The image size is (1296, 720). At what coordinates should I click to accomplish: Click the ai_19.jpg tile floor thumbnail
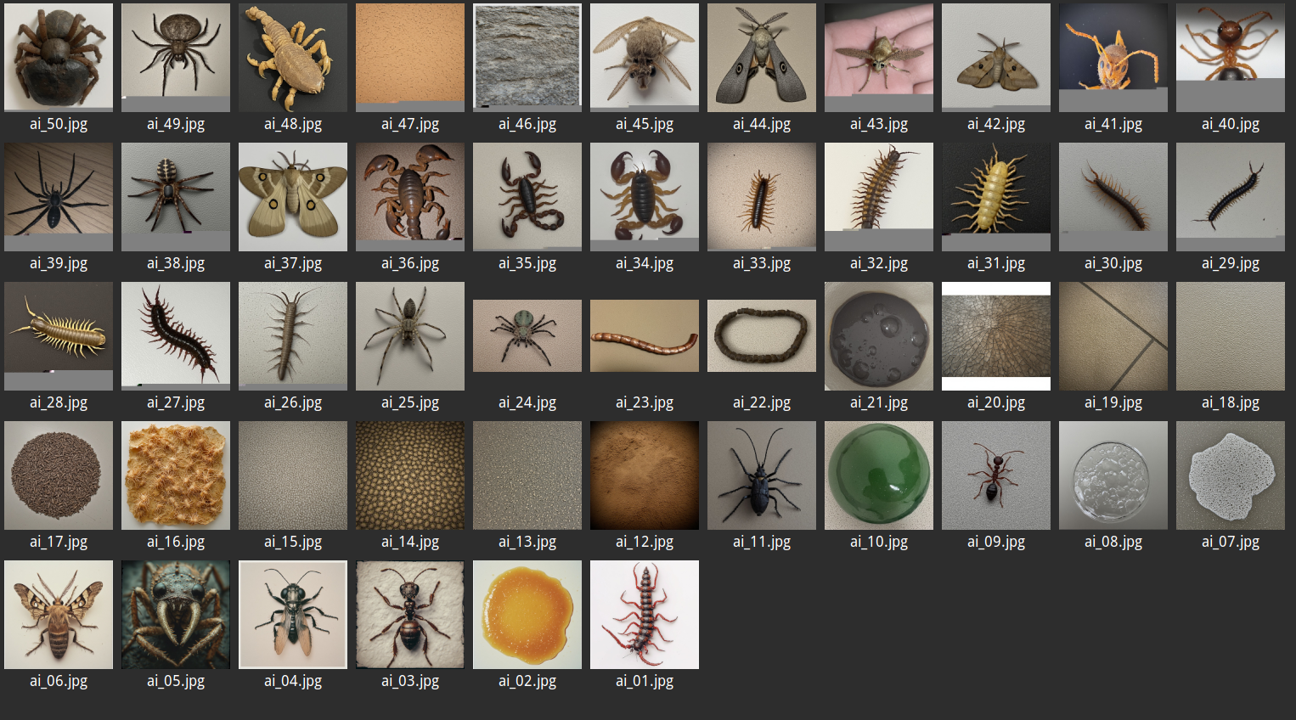(x=1113, y=336)
